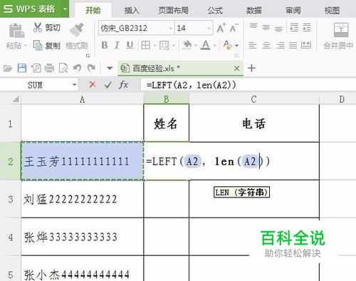Click the draw border grid icon

pyautogui.click(x=164, y=45)
